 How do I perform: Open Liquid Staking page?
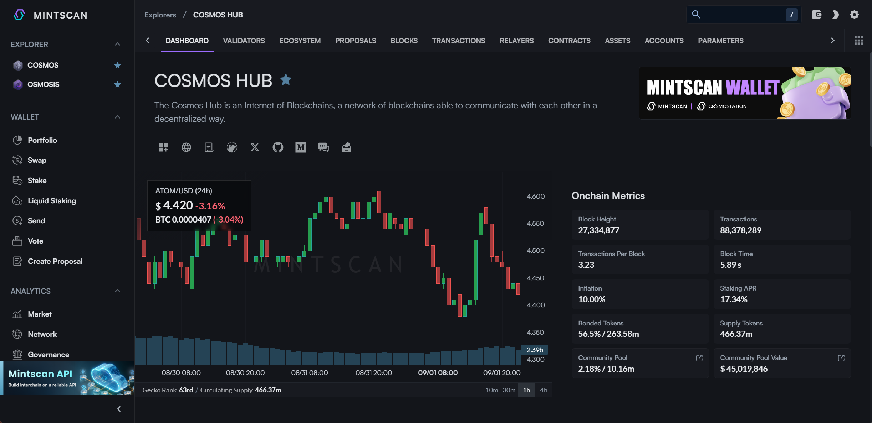[x=52, y=201]
